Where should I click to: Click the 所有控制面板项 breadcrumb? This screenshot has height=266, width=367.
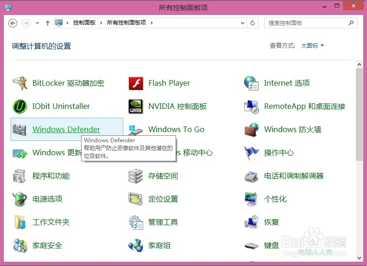coord(127,23)
